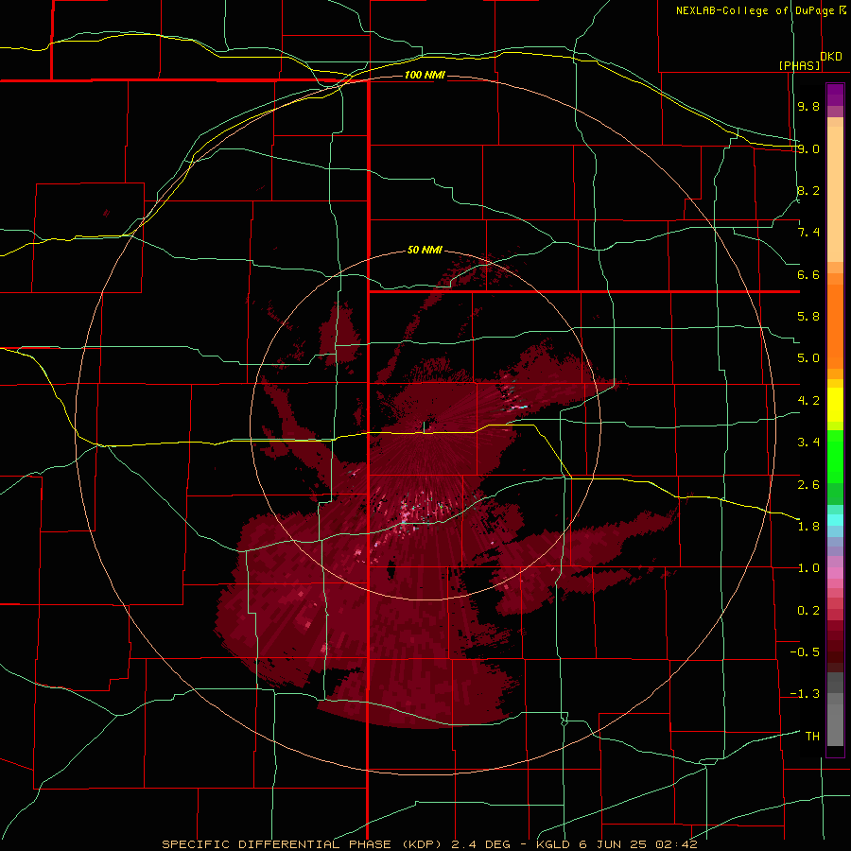Click the 5.8 value on color scale
The width and height of the screenshot is (851, 851).
point(808,317)
